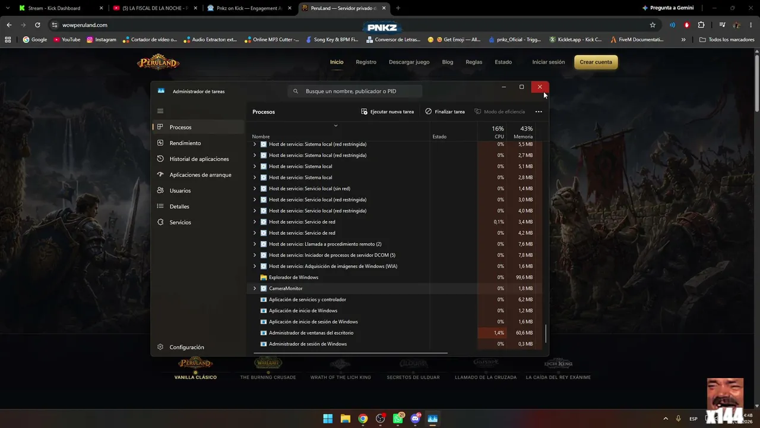Open Chrome three-dot menu

pyautogui.click(x=752, y=25)
